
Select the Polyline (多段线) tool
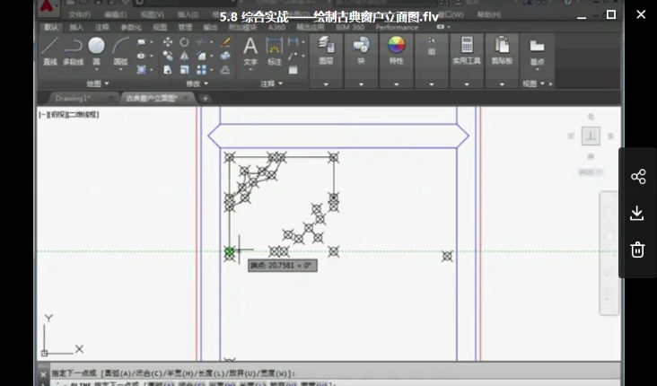coord(74,50)
